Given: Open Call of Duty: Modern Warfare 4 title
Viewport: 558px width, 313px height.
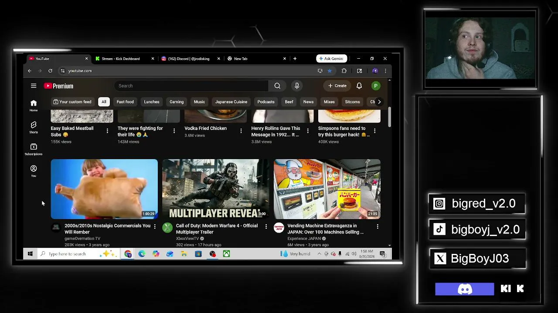Looking at the screenshot, I should (x=217, y=229).
